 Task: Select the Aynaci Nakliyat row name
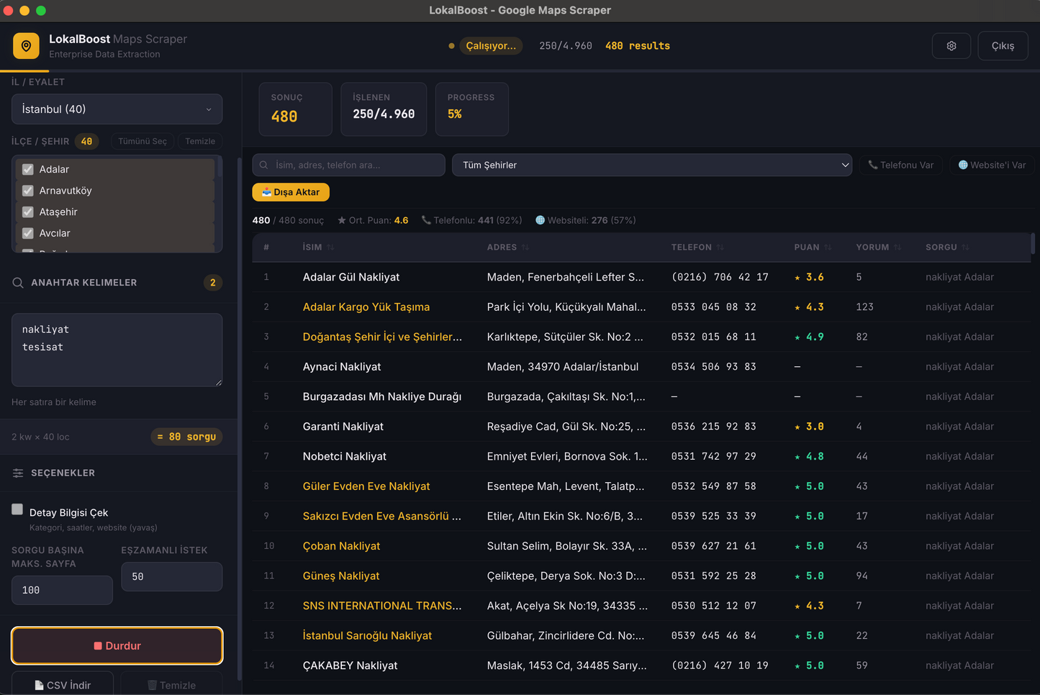point(342,367)
